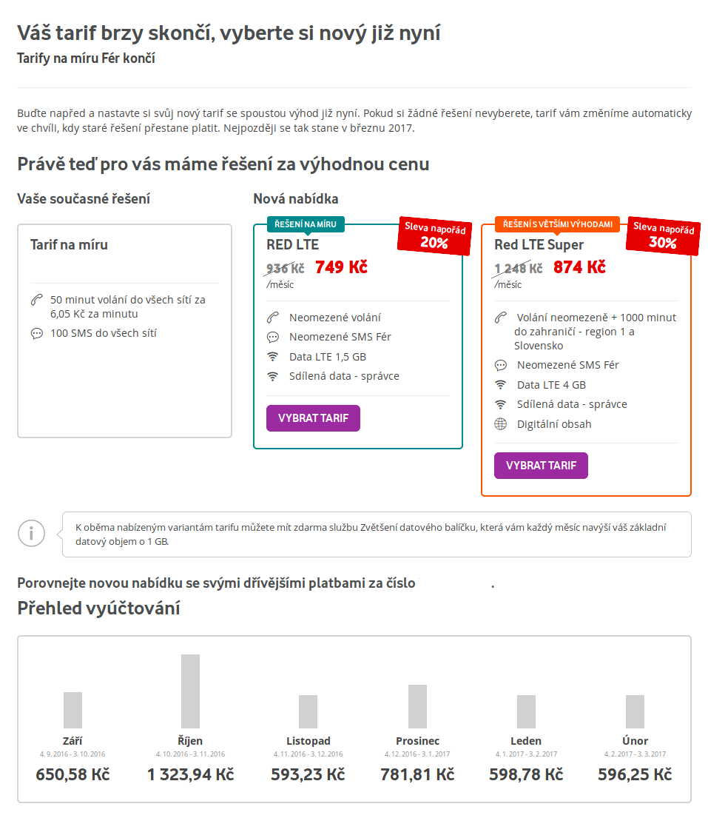Click the wifi icon beside Data LTE 1,5 GB
Image resolution: width=708 pixels, height=818 pixels.
pyautogui.click(x=273, y=357)
